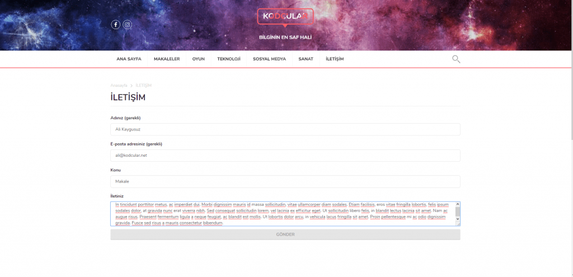
Task: Click the Anasayfa breadcrumb link
Action: (119, 85)
